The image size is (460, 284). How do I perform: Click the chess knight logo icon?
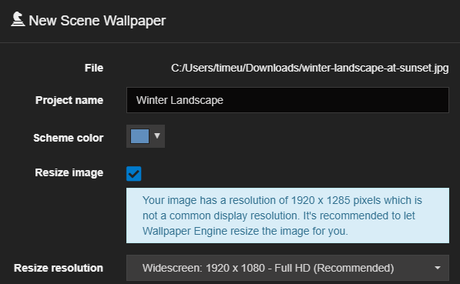click(18, 19)
